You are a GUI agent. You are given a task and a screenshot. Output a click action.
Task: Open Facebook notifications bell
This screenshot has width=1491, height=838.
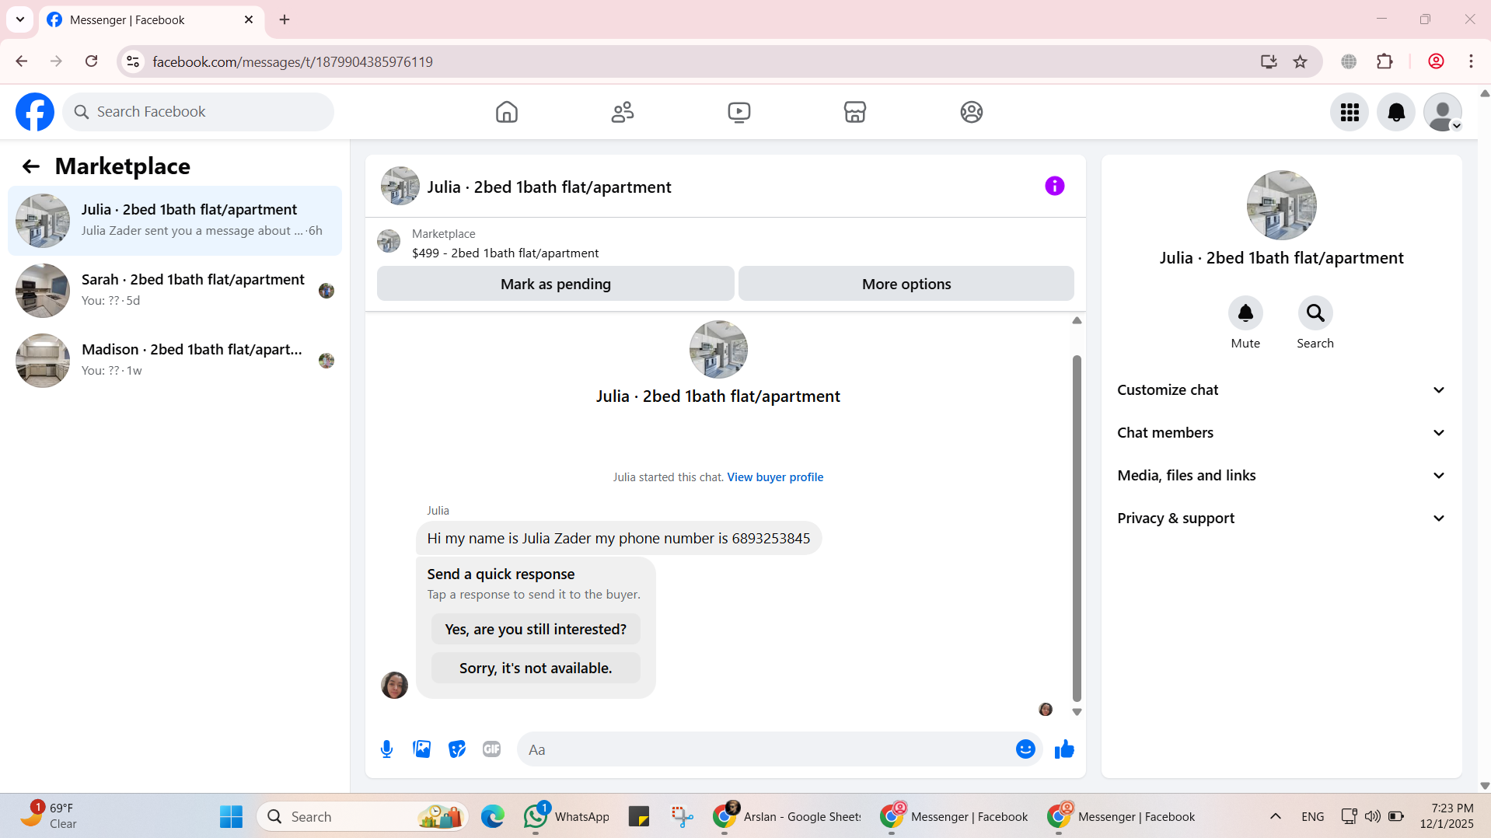pos(1396,112)
